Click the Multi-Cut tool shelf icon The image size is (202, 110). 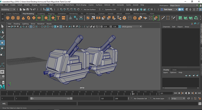point(163,18)
